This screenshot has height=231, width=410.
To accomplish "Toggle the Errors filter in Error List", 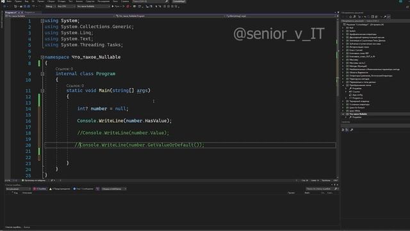I will (40, 189).
